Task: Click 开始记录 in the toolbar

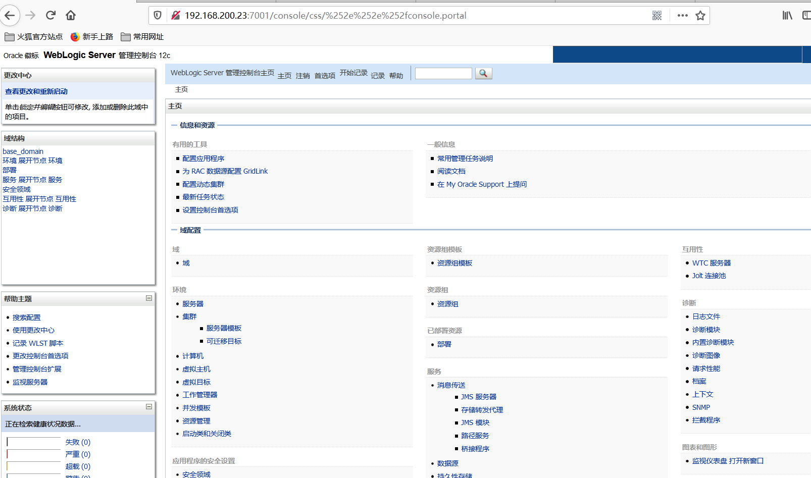Action: click(x=353, y=73)
